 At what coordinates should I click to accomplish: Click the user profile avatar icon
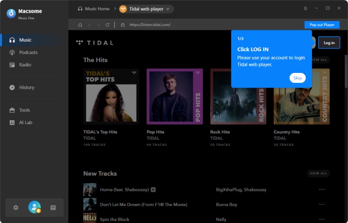pyautogui.click(x=34, y=207)
